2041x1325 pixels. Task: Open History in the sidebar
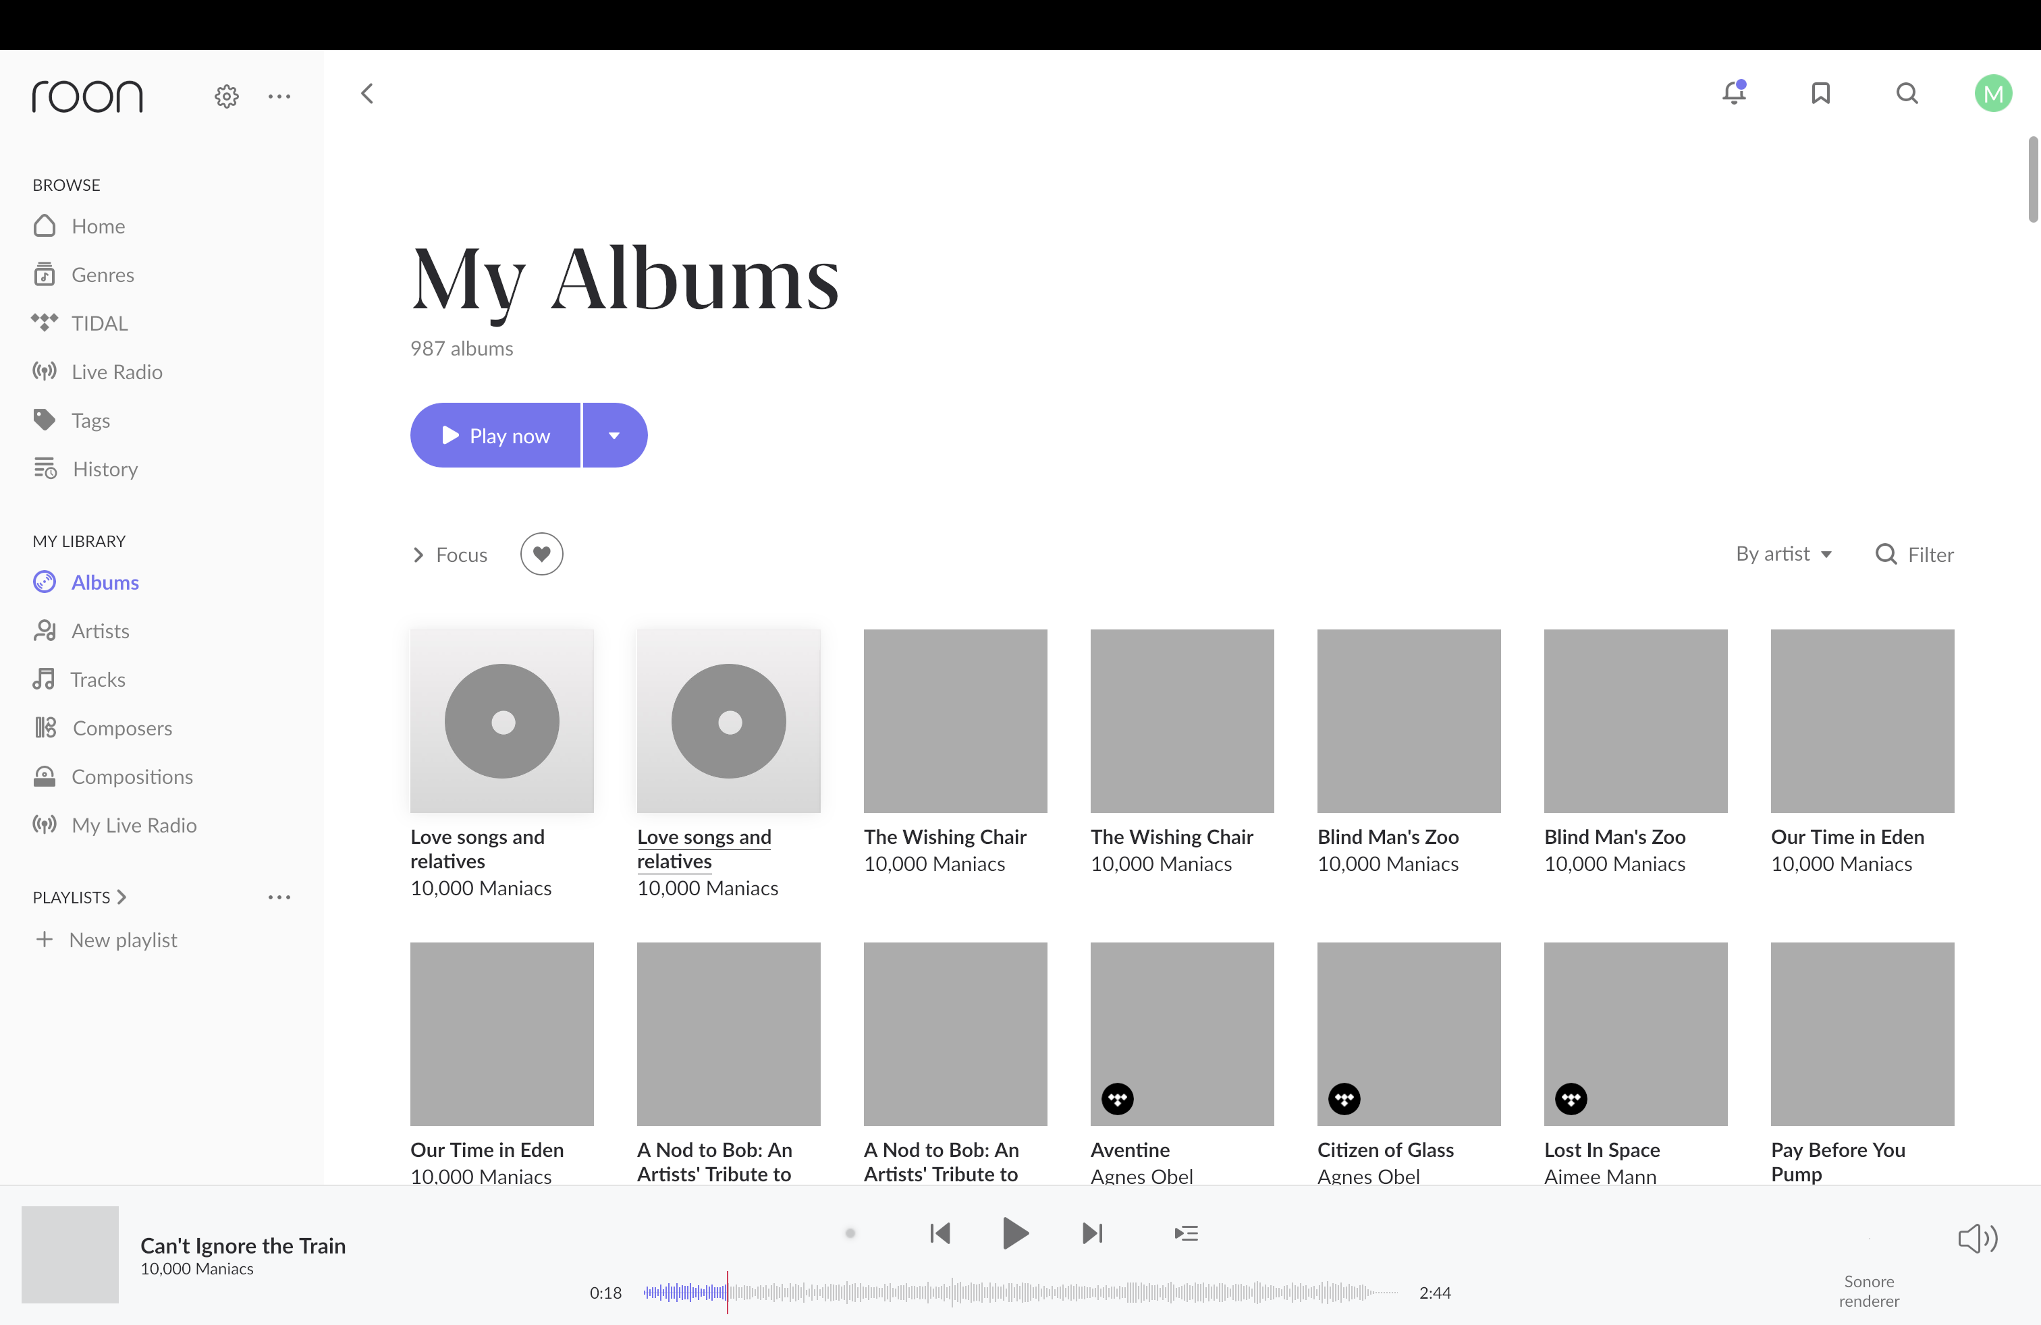tap(86, 469)
